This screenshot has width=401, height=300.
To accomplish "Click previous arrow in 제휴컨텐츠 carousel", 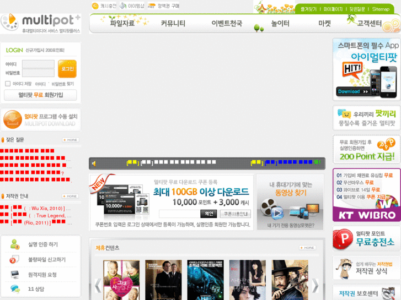I will coord(98,286).
